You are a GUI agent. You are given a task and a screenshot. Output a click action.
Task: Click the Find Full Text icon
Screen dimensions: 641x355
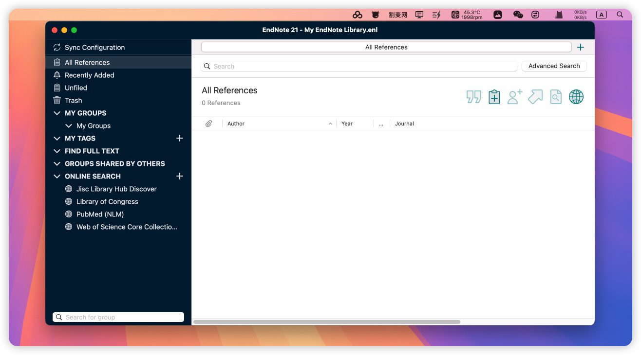556,97
